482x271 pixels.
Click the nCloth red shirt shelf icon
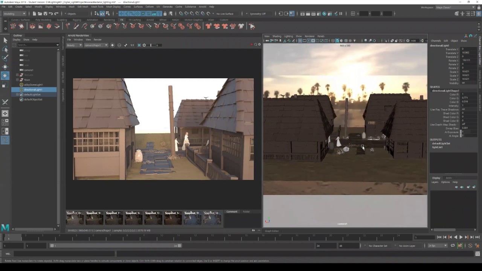click(x=208, y=26)
